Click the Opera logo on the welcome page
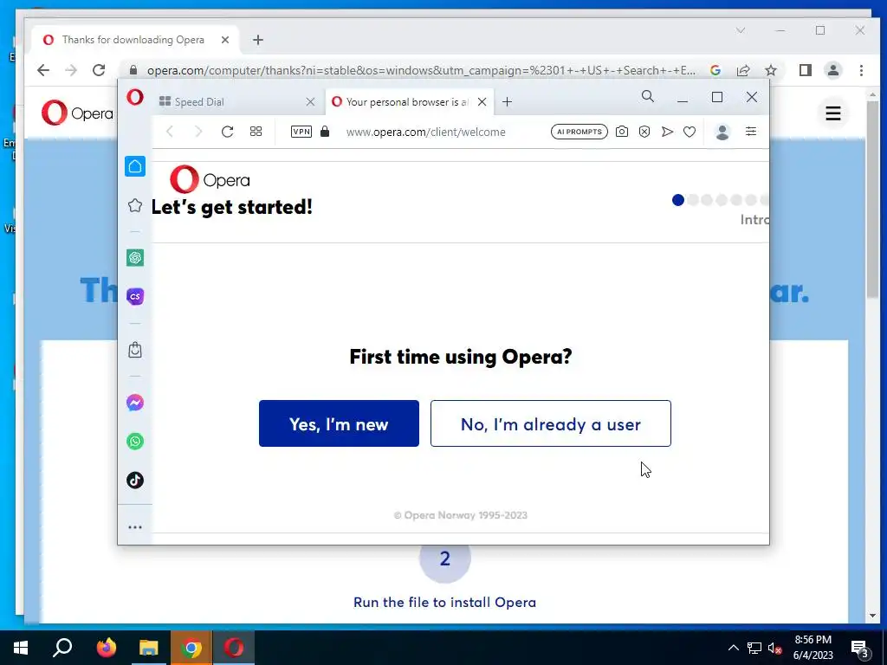 click(210, 180)
